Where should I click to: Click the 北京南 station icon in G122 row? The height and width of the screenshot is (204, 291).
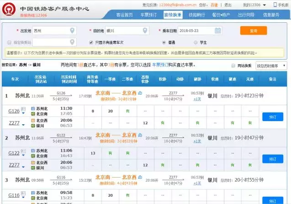pyautogui.click(x=33, y=156)
